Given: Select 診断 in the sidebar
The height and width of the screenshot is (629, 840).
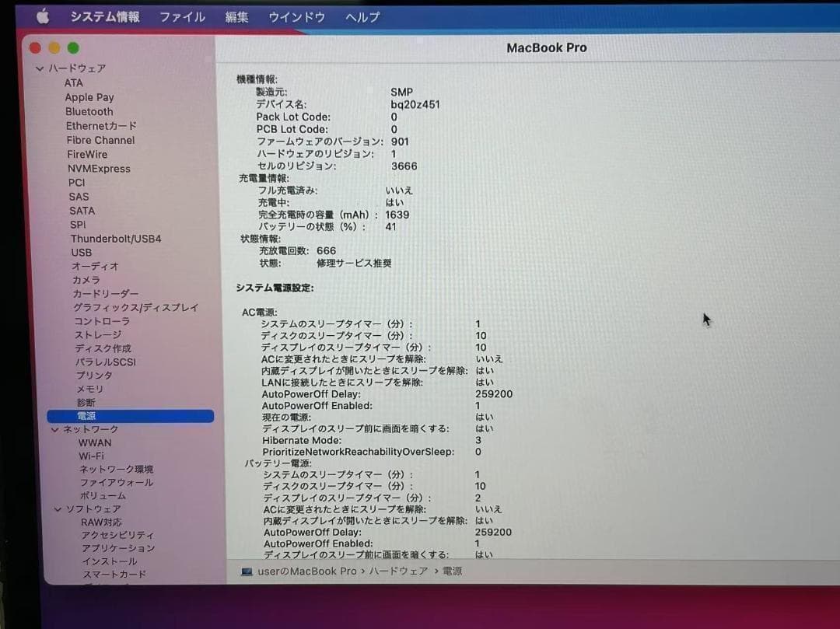Looking at the screenshot, I should [x=86, y=403].
